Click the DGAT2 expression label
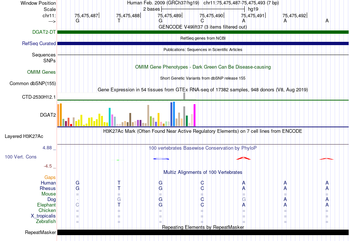This screenshot has width=349, height=241. point(48,115)
